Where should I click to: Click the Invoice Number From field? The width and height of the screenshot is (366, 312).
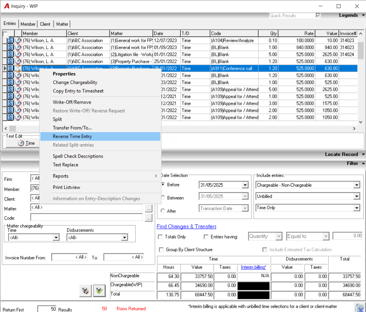(x=69, y=257)
